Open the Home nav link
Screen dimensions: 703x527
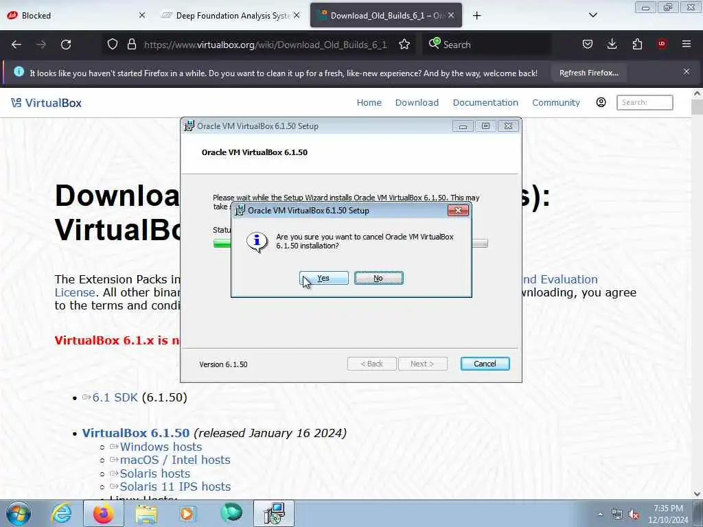(x=369, y=103)
